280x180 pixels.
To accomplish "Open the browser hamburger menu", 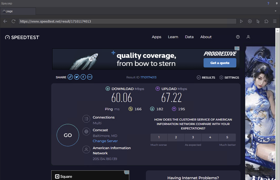I will coord(275,21).
